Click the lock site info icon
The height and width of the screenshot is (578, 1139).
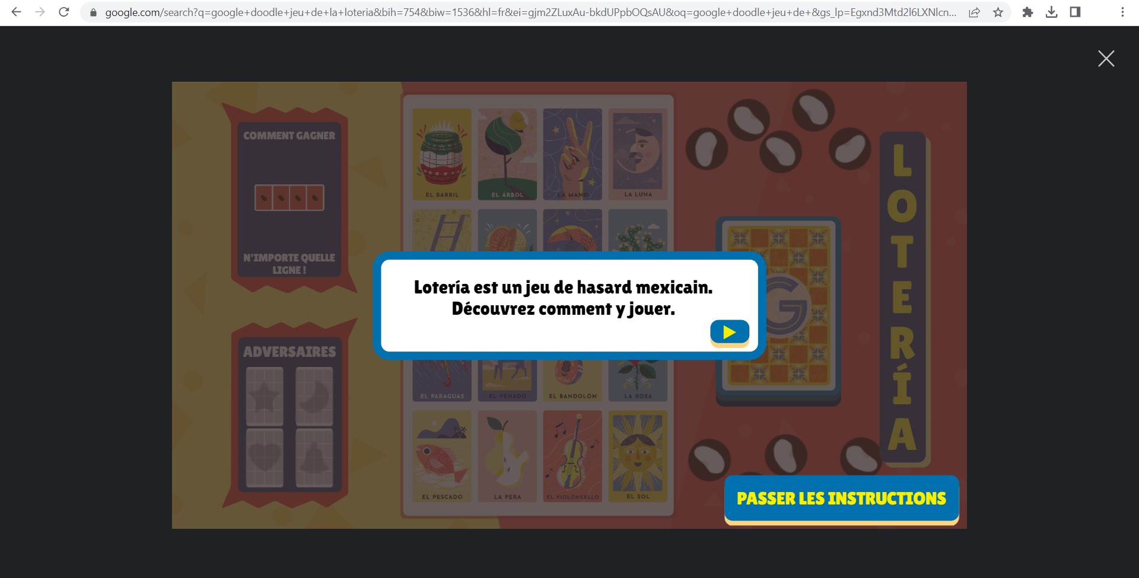[x=93, y=12]
